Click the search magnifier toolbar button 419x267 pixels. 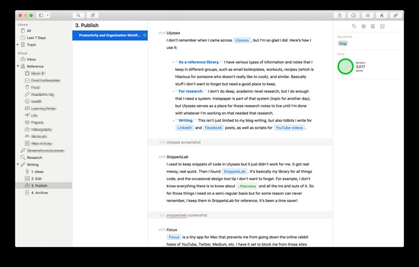tap(79, 15)
